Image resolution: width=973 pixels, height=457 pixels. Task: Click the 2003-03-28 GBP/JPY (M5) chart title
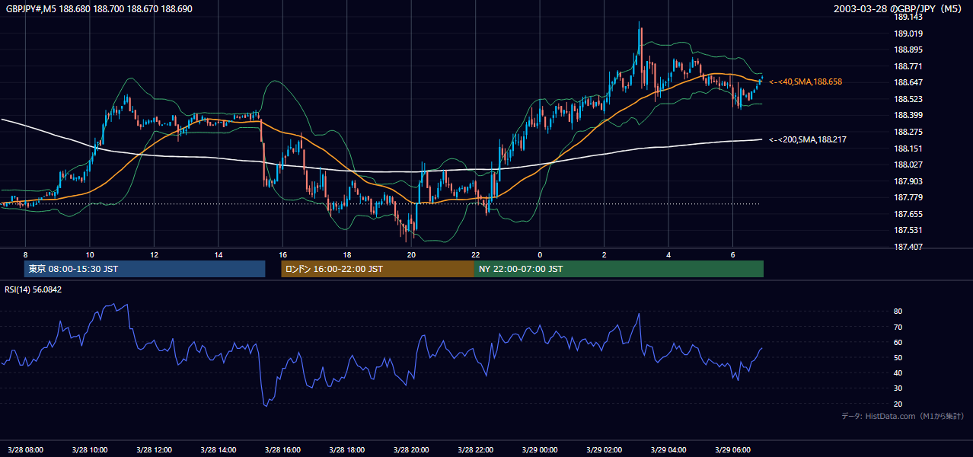[899, 8]
